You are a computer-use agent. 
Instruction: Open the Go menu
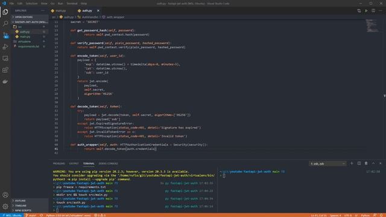click(52, 4)
